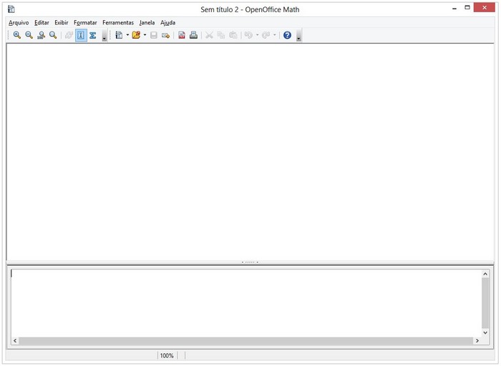The image size is (501, 366).
Task: Open the Formatar menu
Action: coord(85,23)
